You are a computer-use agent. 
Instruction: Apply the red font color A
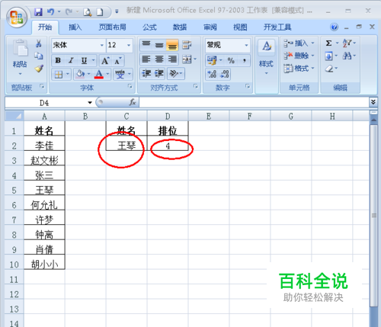pos(99,74)
